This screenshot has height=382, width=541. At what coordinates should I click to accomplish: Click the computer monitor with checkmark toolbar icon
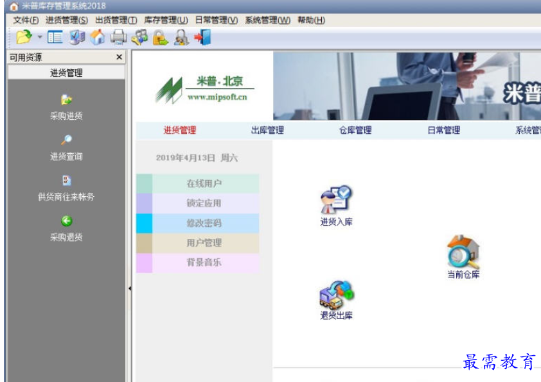click(77, 37)
